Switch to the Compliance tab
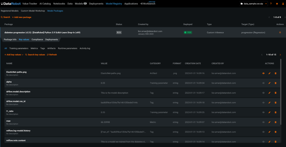Image resolution: width=286 pixels, height=147 pixels. [x=37, y=39]
